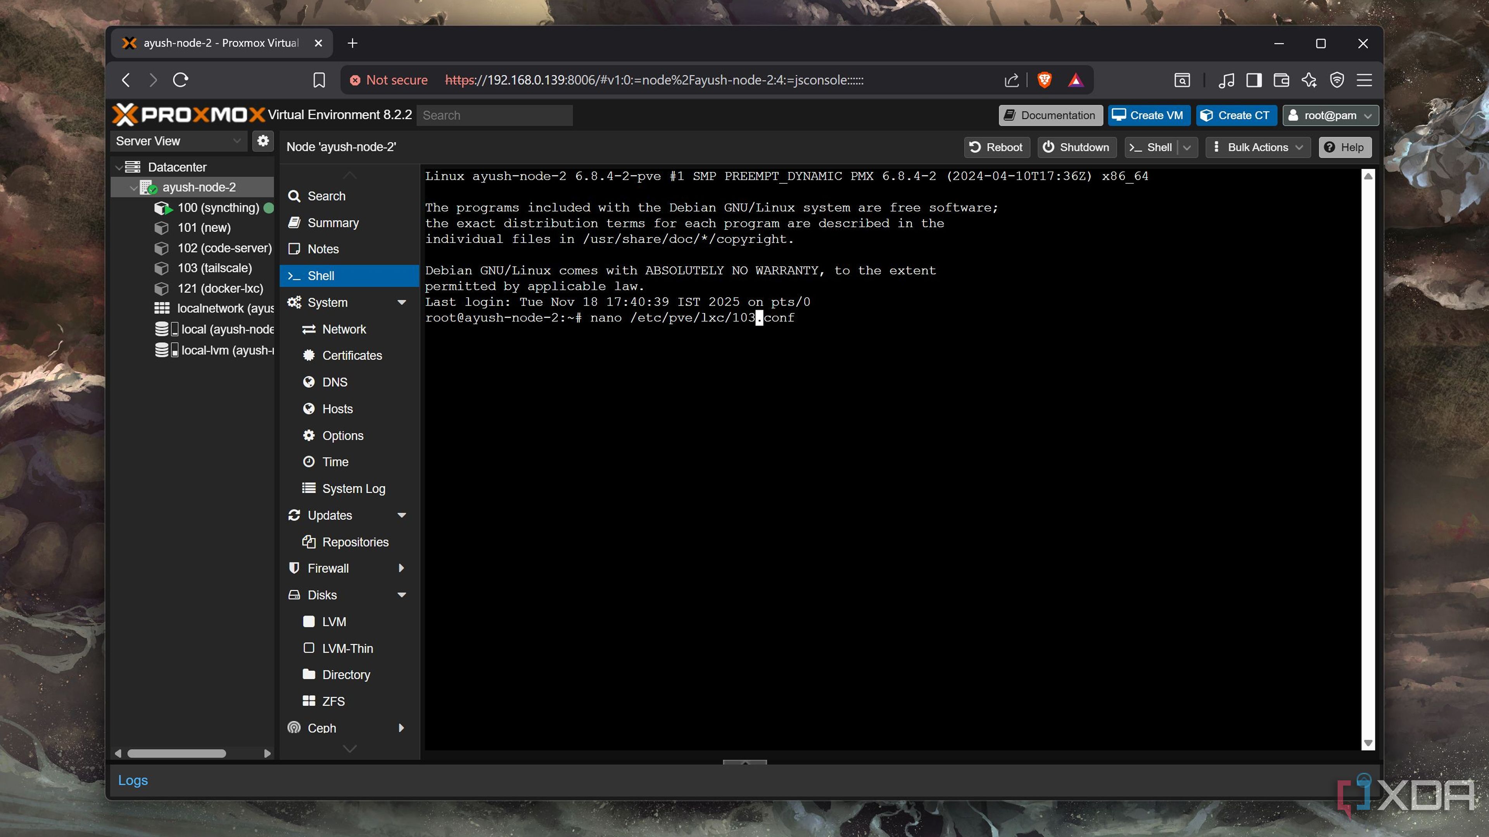Open the LVM disks page

pos(349,622)
